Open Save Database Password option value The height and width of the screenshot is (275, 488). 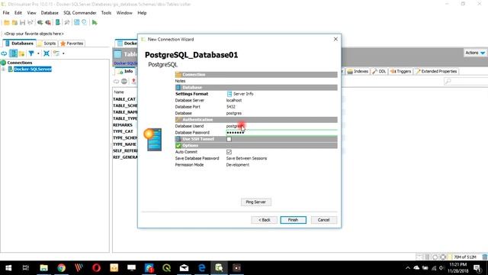click(x=246, y=158)
